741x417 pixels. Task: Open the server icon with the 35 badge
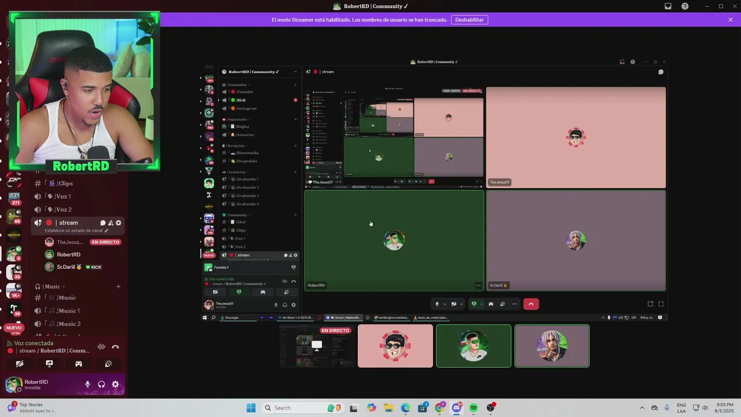pos(14,272)
